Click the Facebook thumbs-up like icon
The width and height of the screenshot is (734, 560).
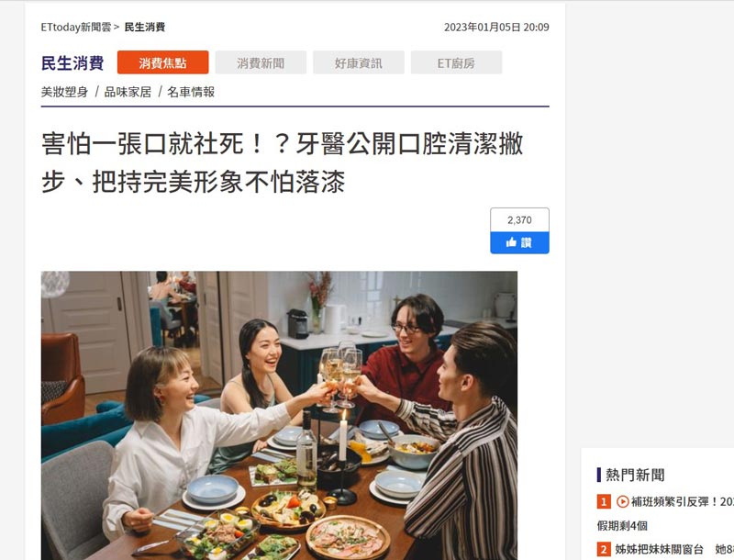click(x=511, y=242)
